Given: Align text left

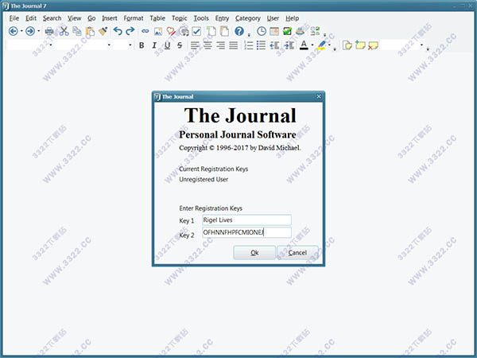Looking at the screenshot, I should (x=195, y=45).
